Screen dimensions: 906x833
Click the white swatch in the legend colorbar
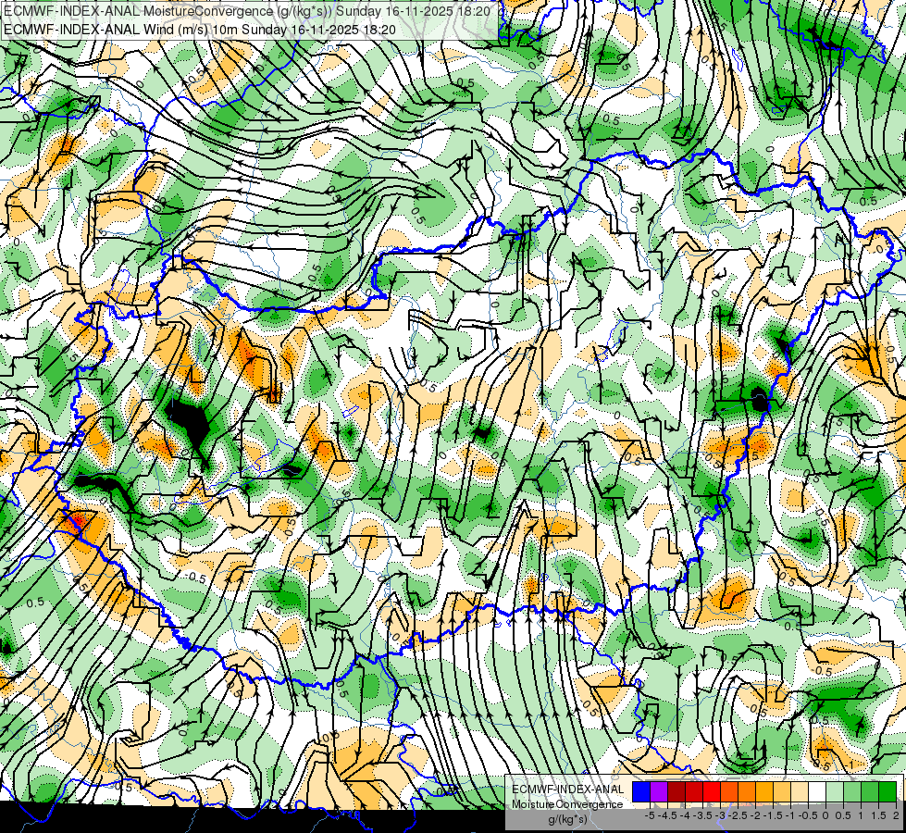pyautogui.click(x=817, y=791)
